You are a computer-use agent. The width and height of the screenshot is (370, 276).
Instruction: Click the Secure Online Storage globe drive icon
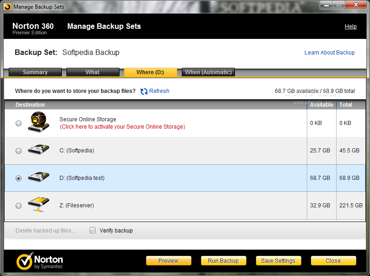click(x=38, y=122)
